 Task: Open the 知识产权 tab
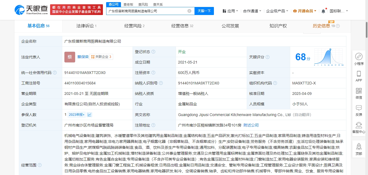278,26
